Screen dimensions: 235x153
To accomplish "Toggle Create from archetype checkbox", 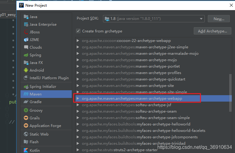I will coord(78,31).
